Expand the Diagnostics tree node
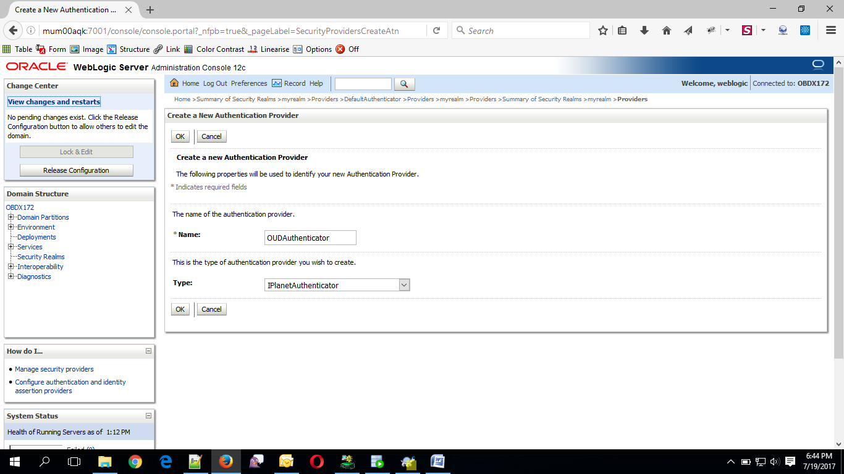Screen dimensions: 844x474 (x=11, y=276)
